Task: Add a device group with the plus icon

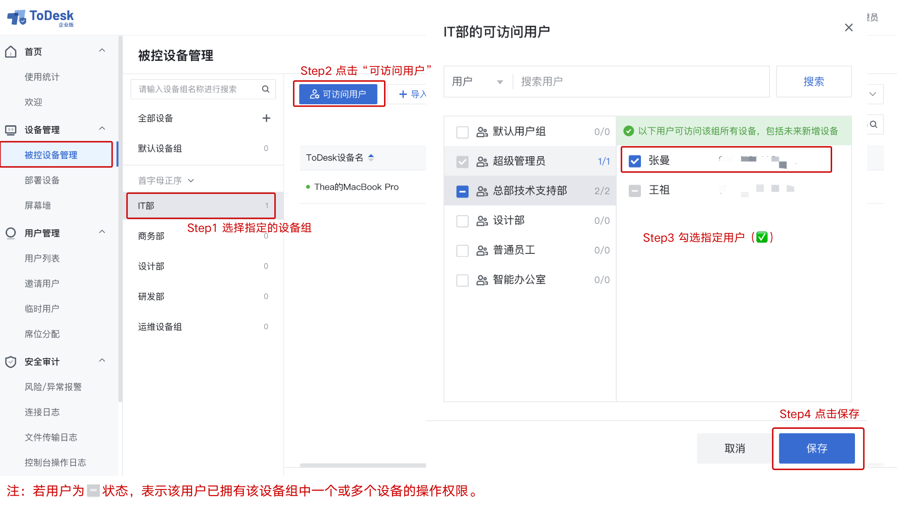Action: [266, 118]
